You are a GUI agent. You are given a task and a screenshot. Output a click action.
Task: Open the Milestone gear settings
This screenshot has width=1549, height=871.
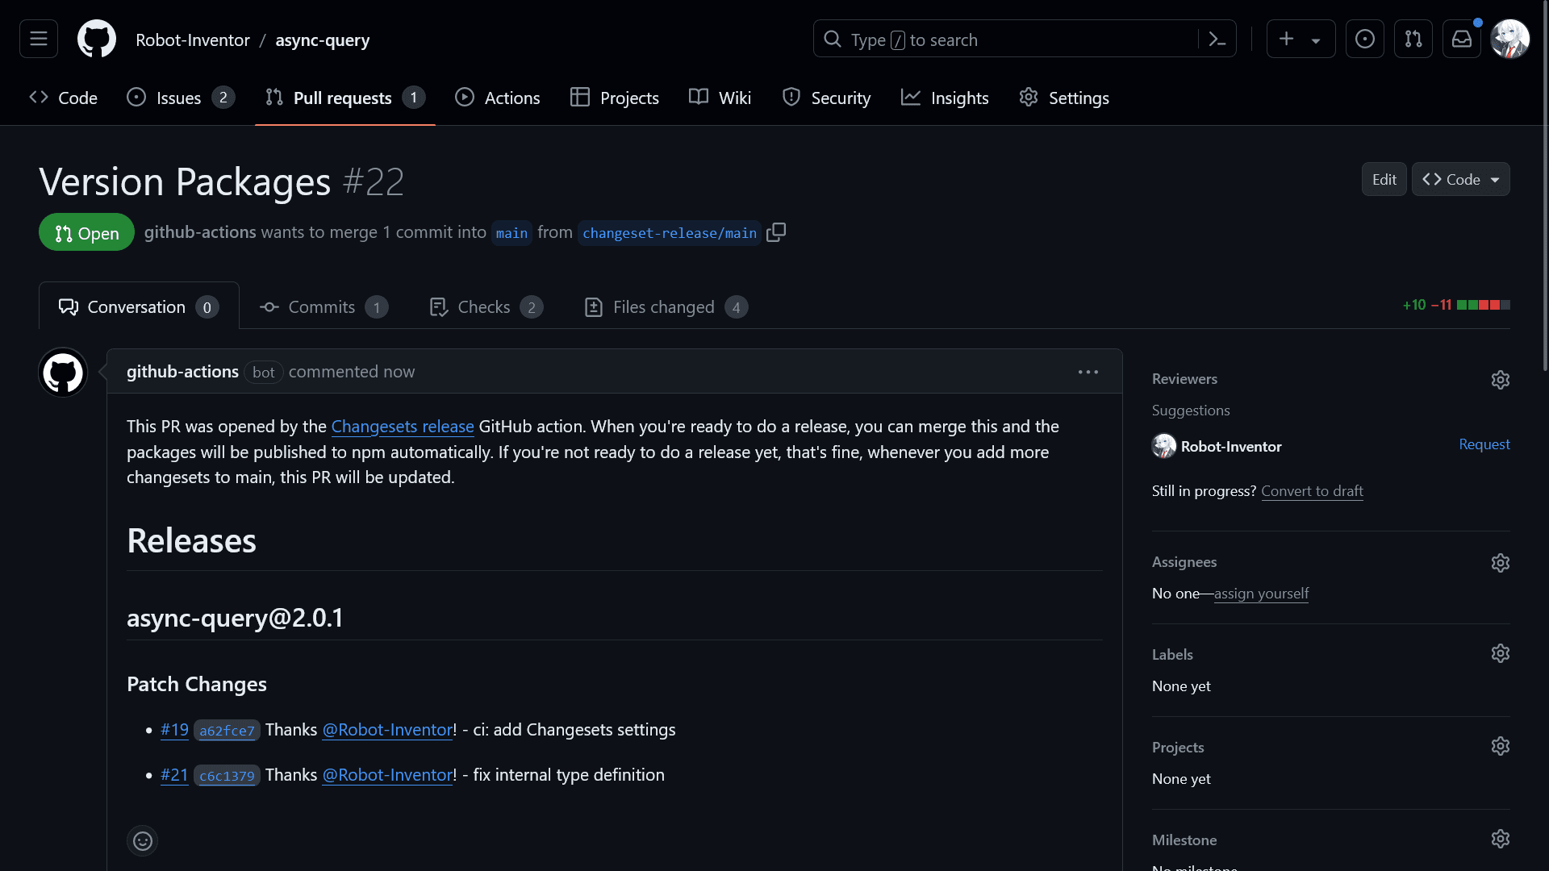[x=1501, y=839]
